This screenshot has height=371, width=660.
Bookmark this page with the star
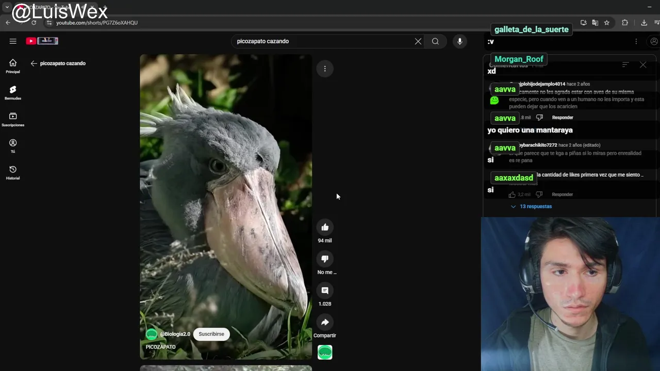pyautogui.click(x=607, y=23)
